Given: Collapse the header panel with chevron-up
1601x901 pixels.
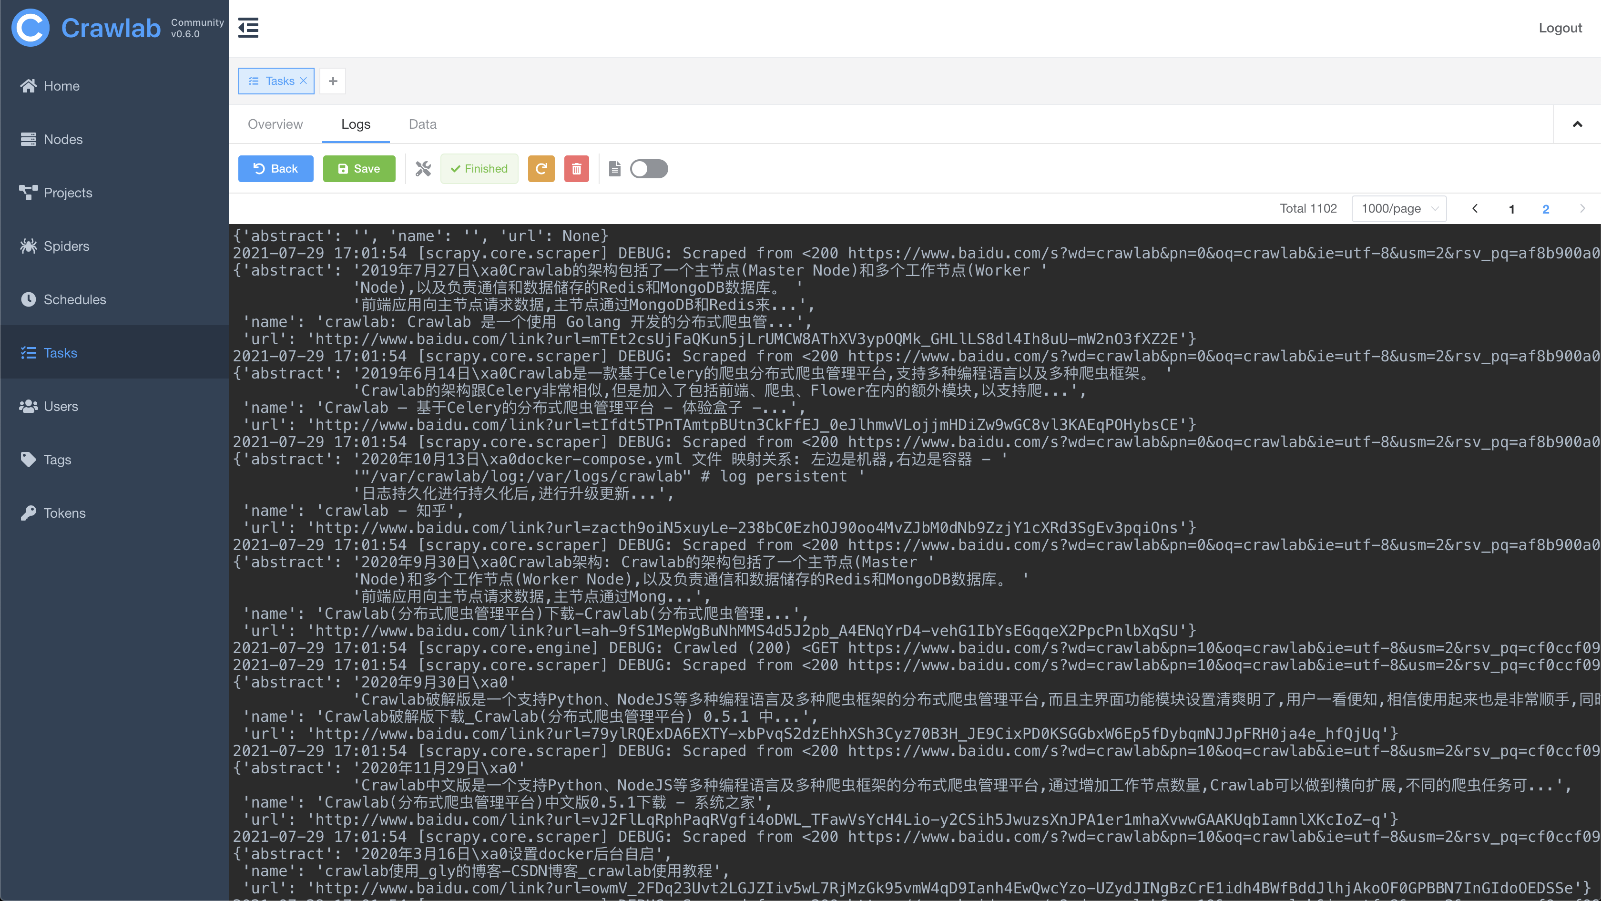Looking at the screenshot, I should [1577, 124].
